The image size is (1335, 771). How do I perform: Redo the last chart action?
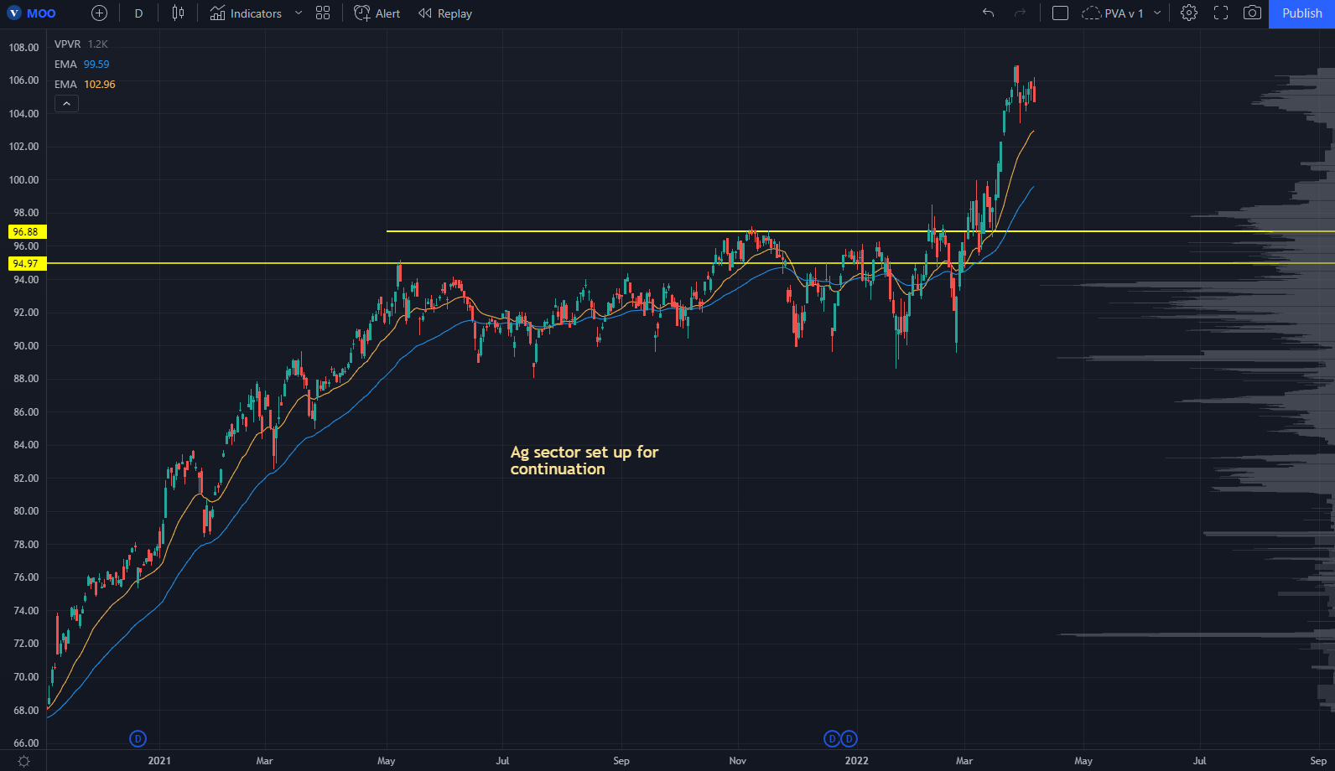click(x=1020, y=13)
